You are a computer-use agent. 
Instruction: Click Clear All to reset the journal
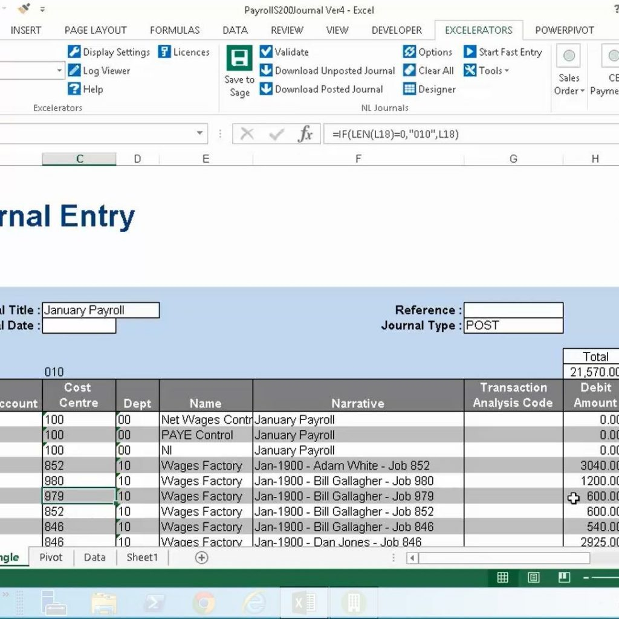[x=428, y=71]
